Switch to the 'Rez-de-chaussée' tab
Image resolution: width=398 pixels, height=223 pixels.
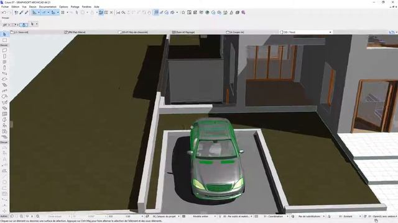point(132,32)
